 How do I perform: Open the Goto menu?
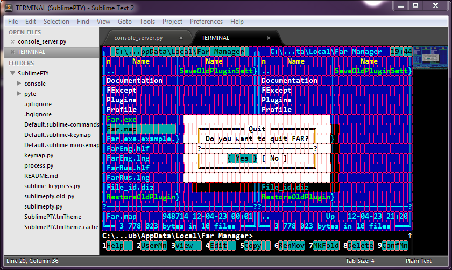(x=124, y=22)
